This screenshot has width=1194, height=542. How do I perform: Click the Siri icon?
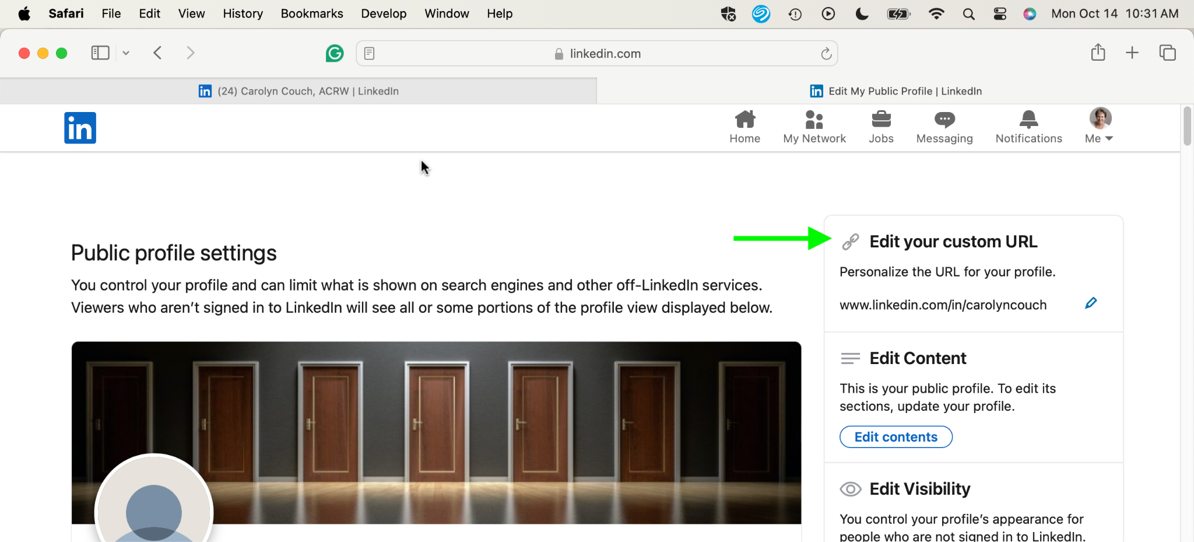pos(1030,14)
